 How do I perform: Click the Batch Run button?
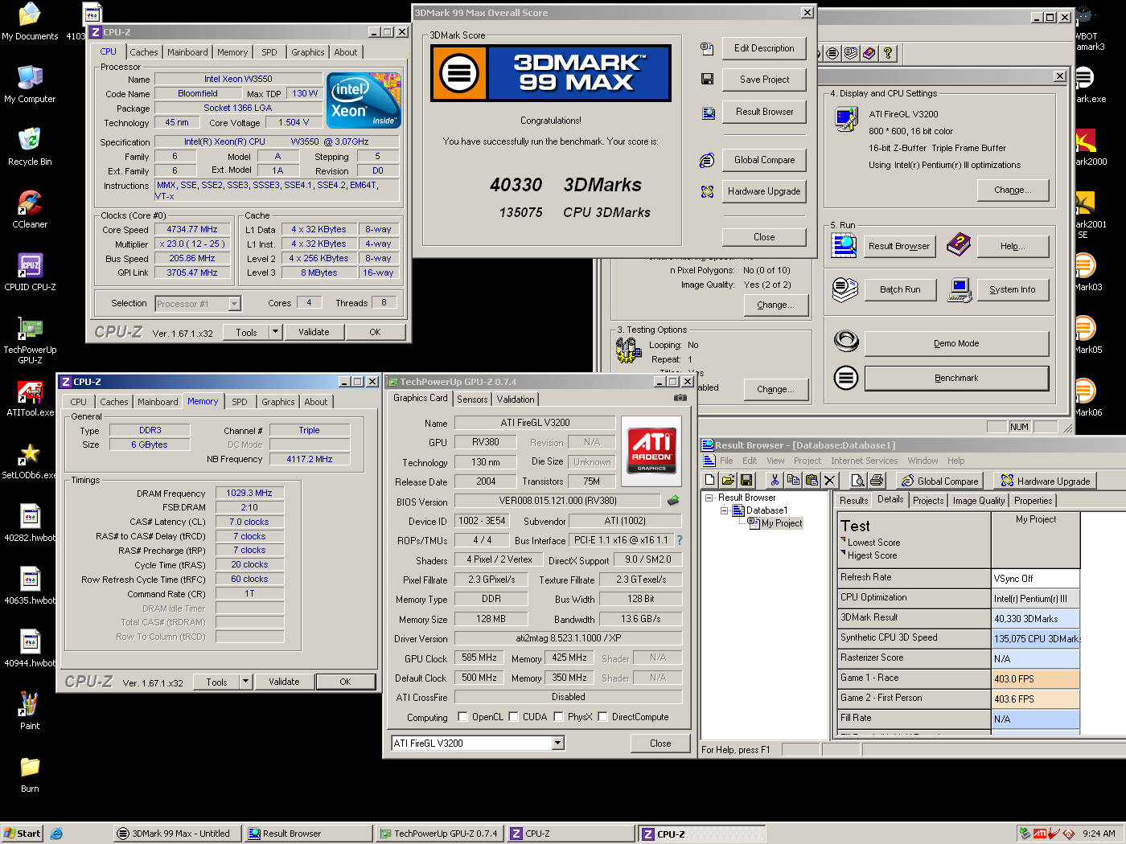900,289
